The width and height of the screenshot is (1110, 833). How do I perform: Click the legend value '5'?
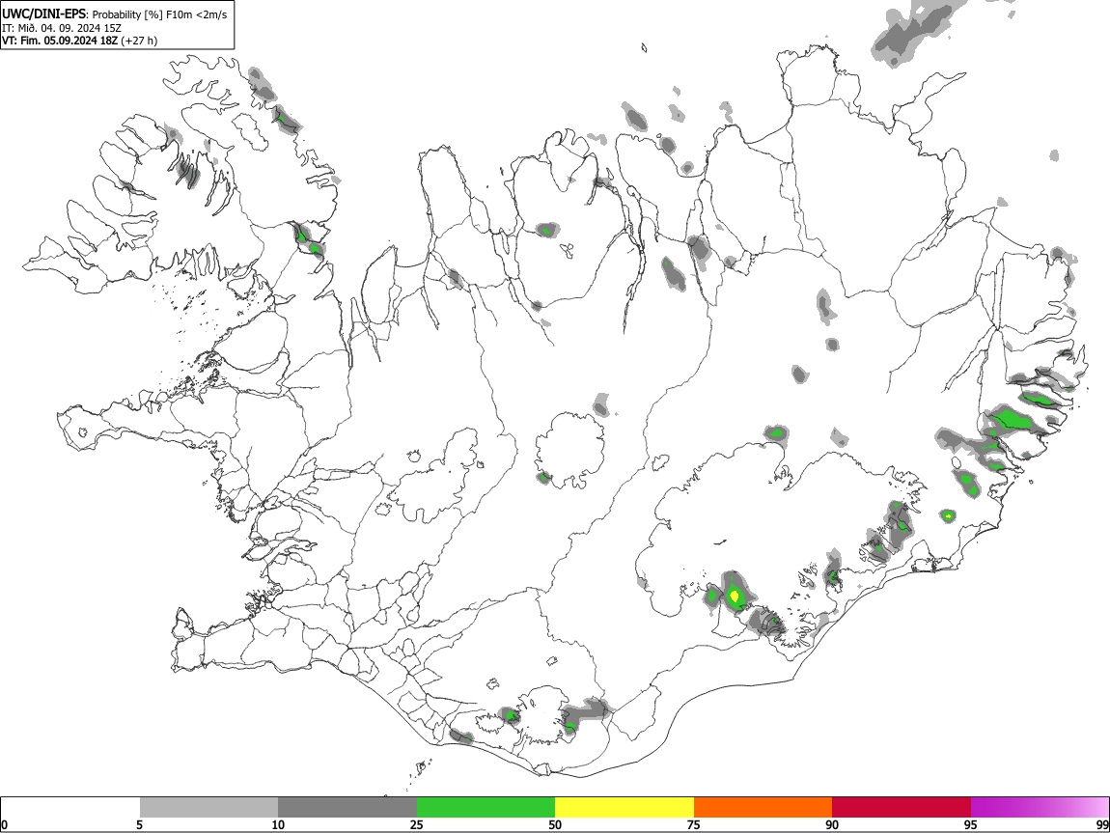click(139, 825)
